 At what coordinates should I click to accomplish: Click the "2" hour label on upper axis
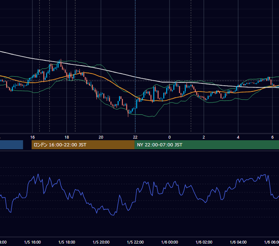point(204,137)
